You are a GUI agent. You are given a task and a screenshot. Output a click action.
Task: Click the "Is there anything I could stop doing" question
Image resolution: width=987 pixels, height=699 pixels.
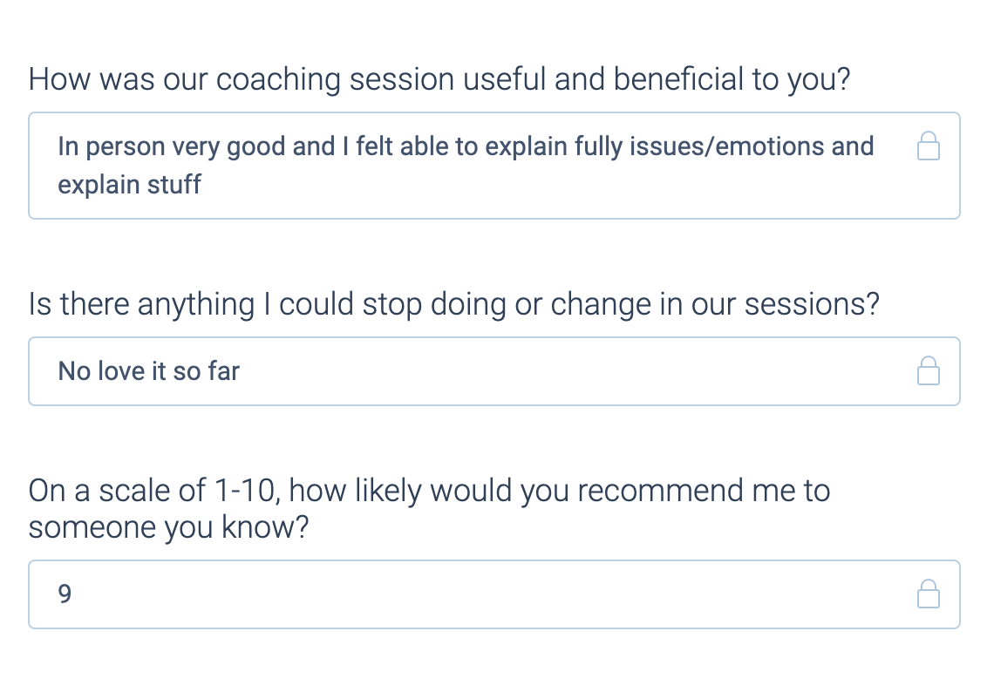[453, 304]
